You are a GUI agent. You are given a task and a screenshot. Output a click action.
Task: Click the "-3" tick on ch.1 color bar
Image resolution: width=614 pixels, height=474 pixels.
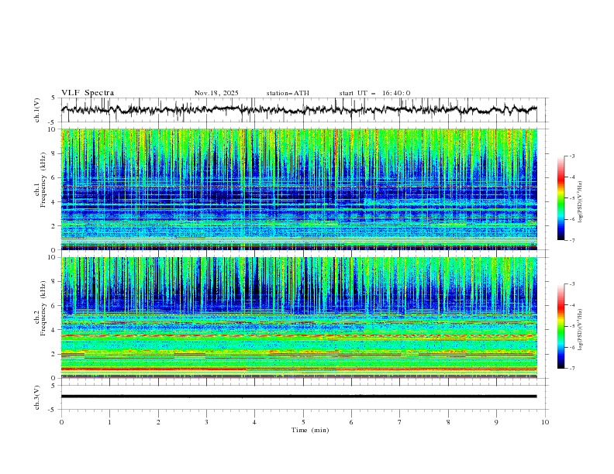click(x=571, y=156)
